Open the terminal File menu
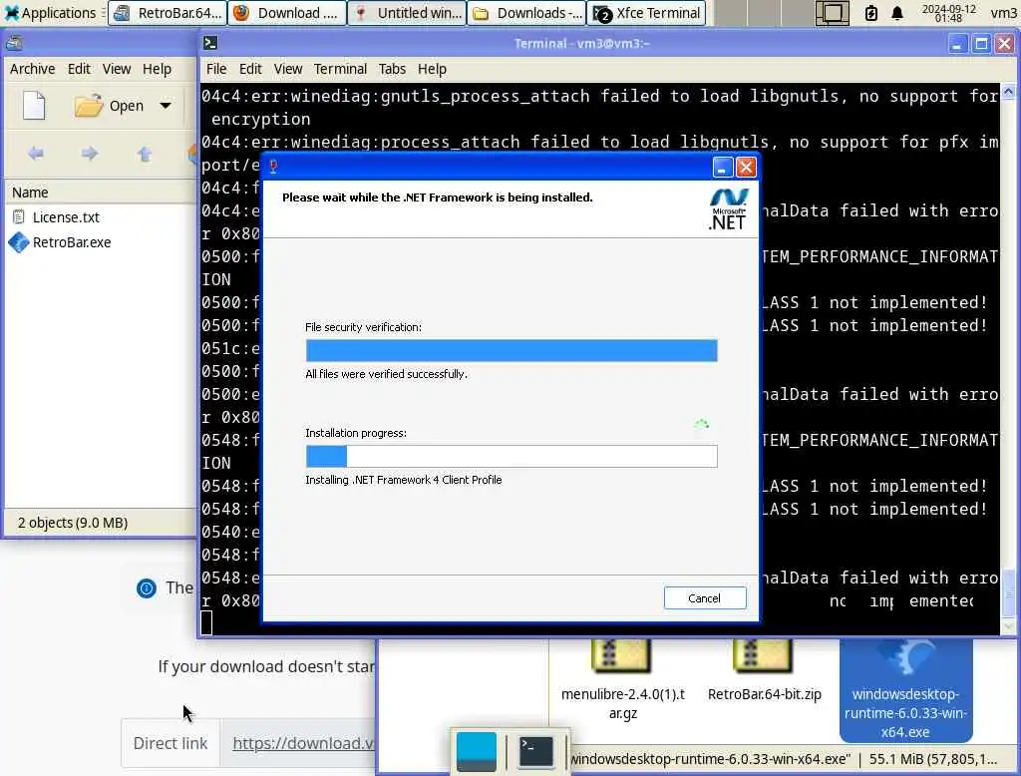 click(x=216, y=69)
